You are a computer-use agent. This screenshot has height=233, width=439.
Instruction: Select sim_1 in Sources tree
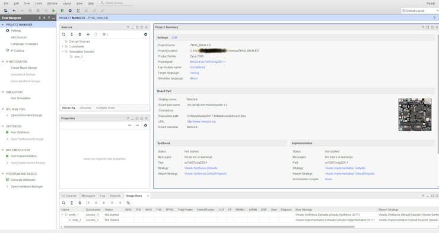[78, 57]
